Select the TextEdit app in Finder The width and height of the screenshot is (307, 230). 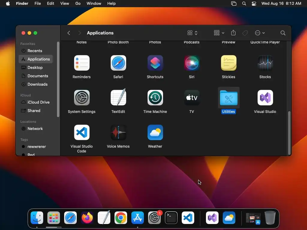point(118,98)
